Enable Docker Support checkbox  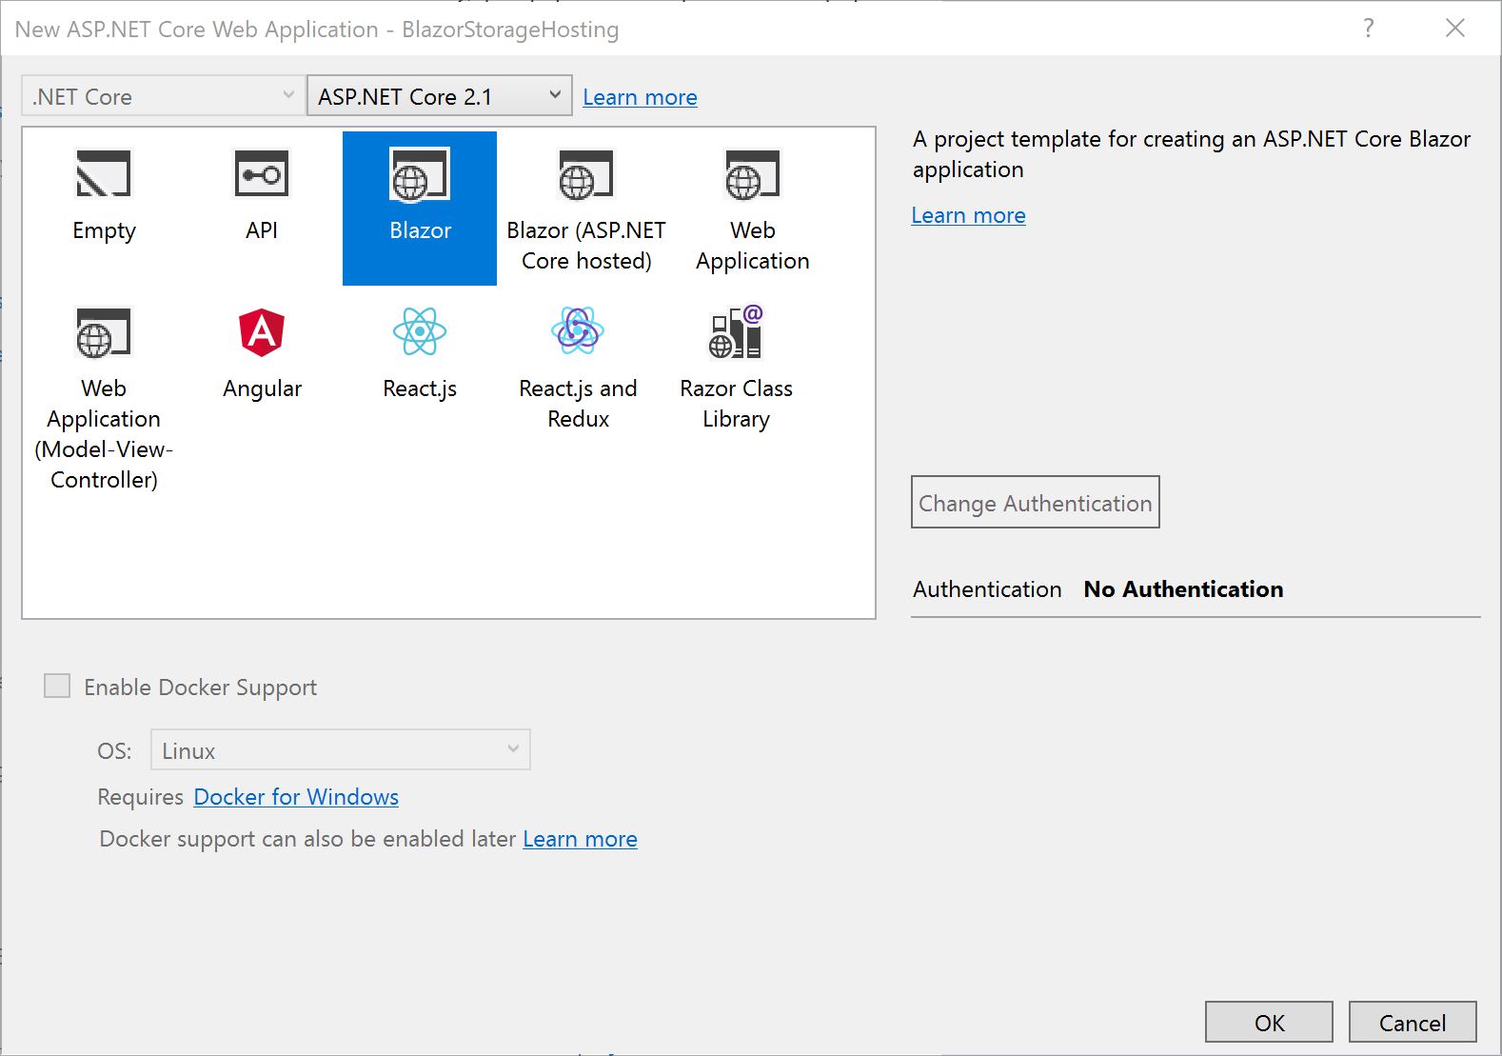pyautogui.click(x=57, y=686)
